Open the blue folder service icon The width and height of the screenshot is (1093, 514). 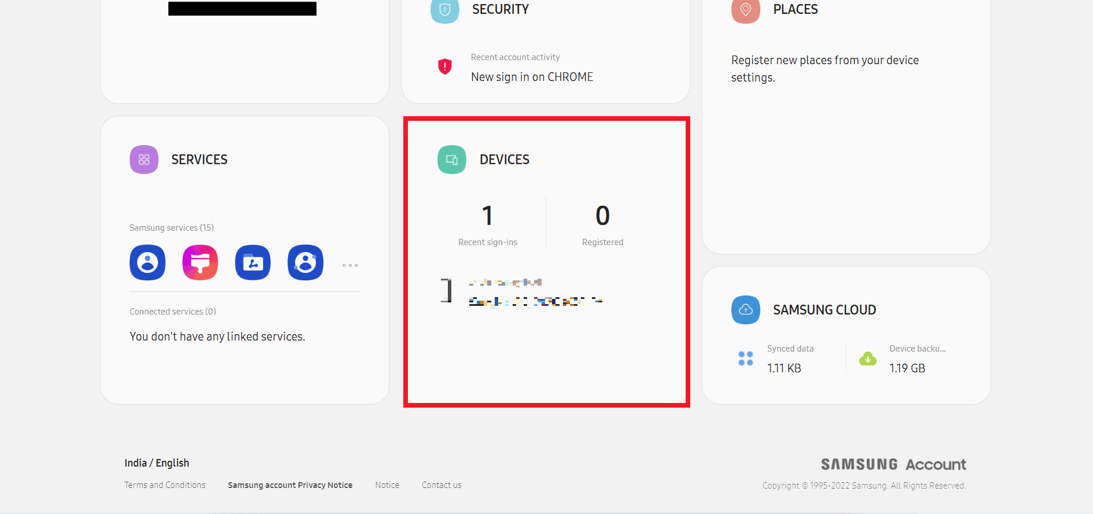click(253, 262)
